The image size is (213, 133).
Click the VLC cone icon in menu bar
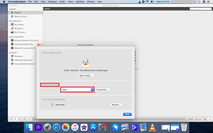[139, 2]
